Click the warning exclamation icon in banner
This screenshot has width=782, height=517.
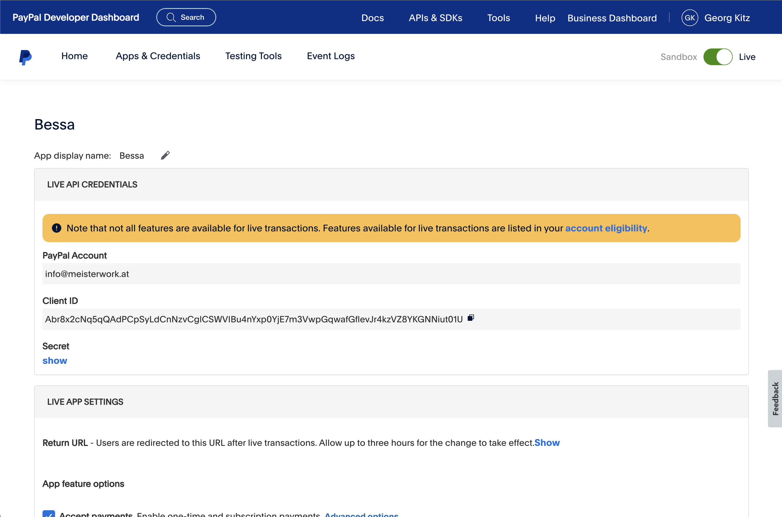tap(56, 228)
